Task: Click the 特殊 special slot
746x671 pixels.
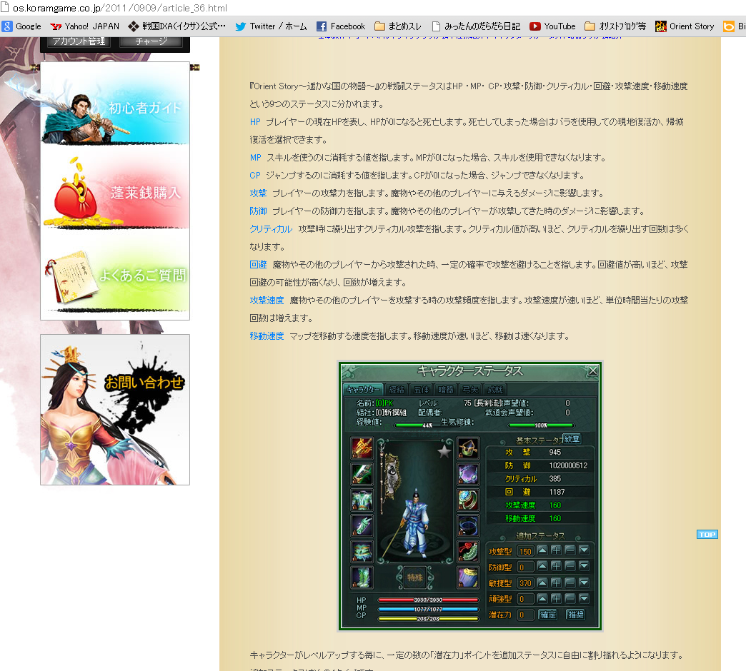Action: click(415, 577)
